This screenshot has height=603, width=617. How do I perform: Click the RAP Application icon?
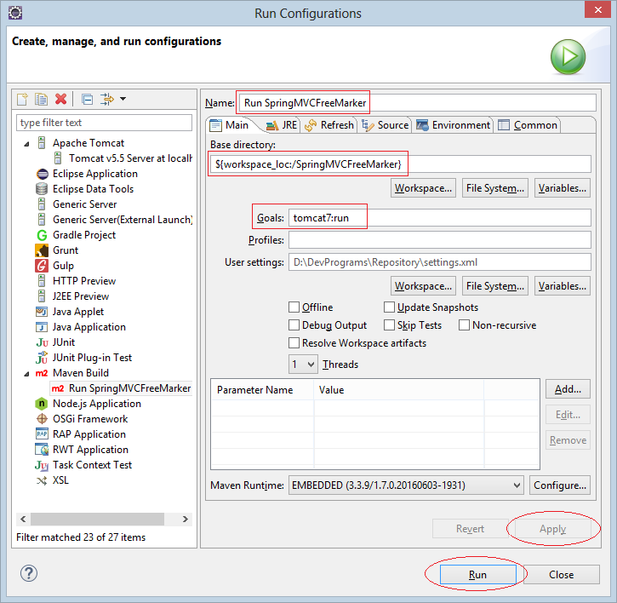pos(42,434)
